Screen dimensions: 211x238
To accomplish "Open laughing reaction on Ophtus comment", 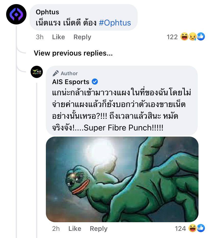I will [184, 37].
